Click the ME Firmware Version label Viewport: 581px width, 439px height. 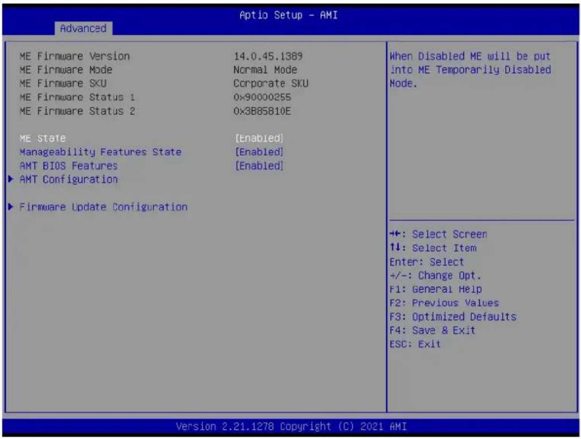click(75, 56)
